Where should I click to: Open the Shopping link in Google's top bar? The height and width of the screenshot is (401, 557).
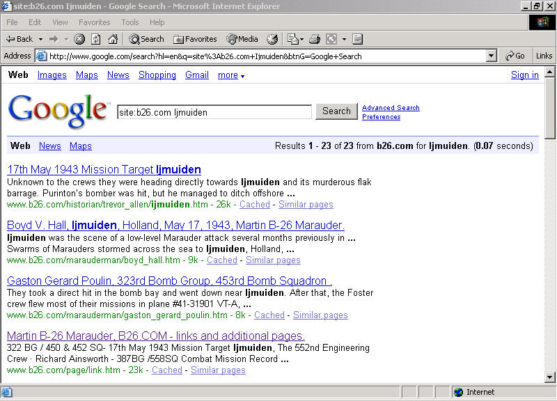coord(157,75)
